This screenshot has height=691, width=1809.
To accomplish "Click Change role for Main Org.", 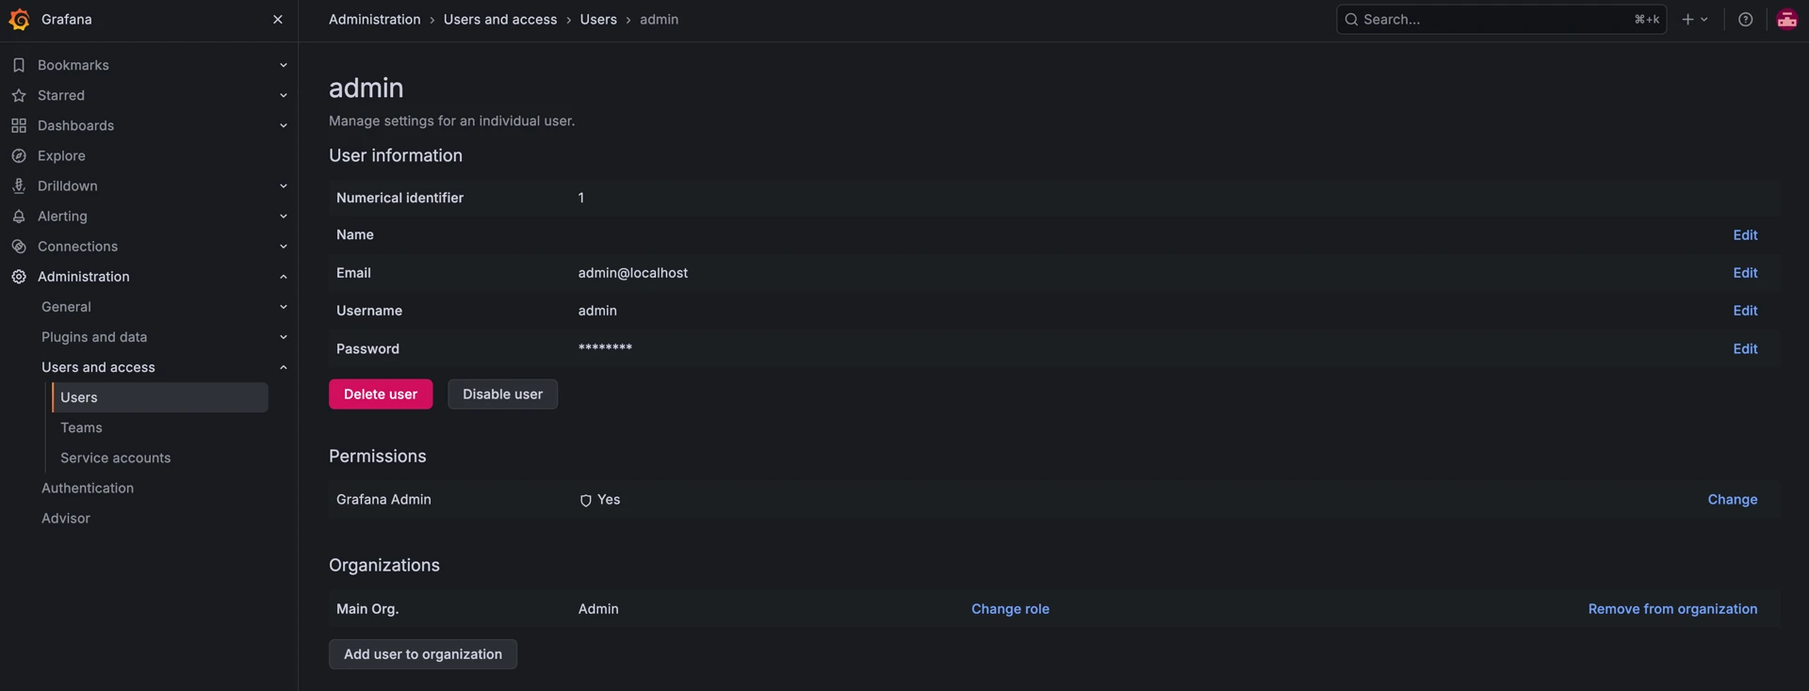I will pos(1010,608).
